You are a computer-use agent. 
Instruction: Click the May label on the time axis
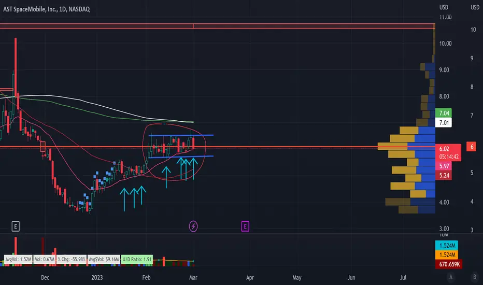[297, 277]
